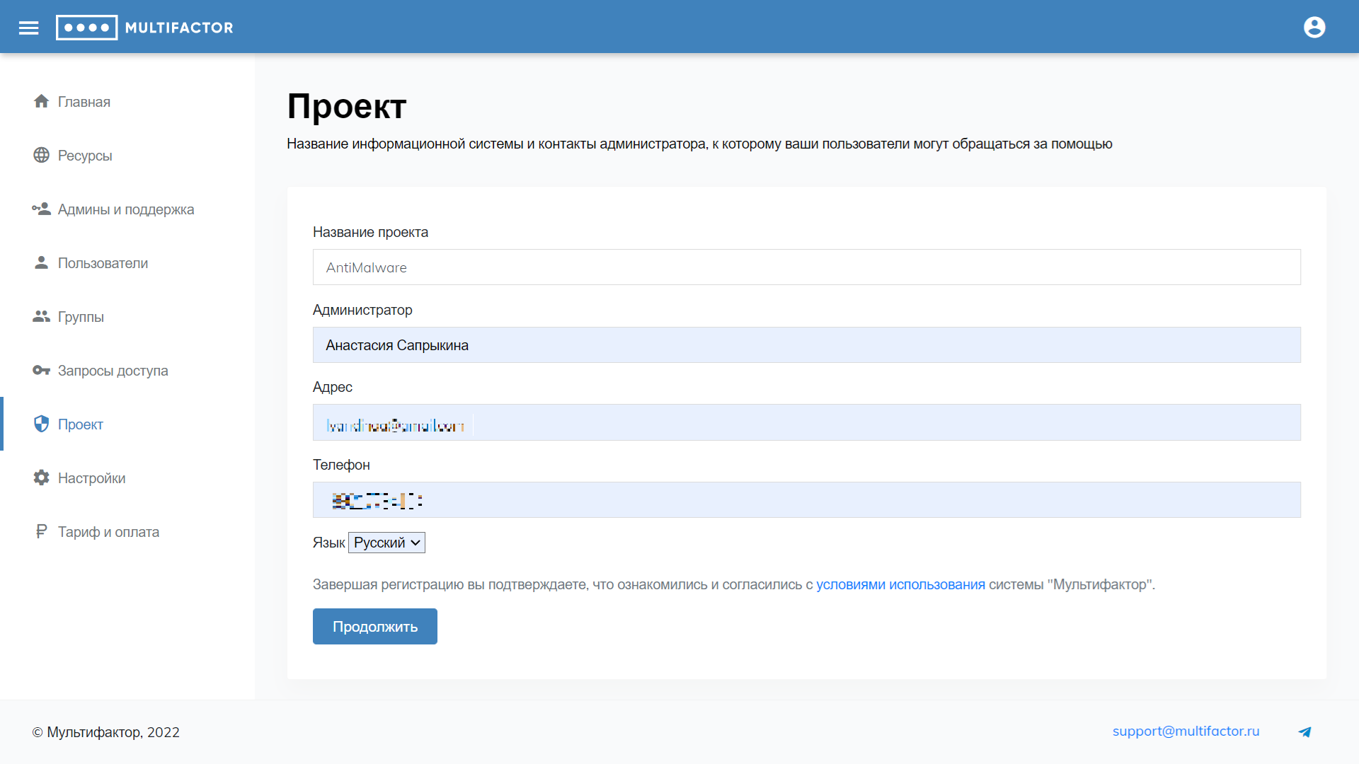This screenshot has width=1359, height=764.
Task: Open the Telegram paper-plane icon in footer
Action: pyautogui.click(x=1304, y=732)
